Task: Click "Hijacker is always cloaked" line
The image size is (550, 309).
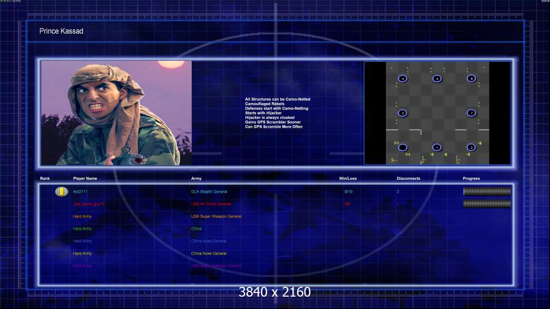Action: (x=270, y=117)
